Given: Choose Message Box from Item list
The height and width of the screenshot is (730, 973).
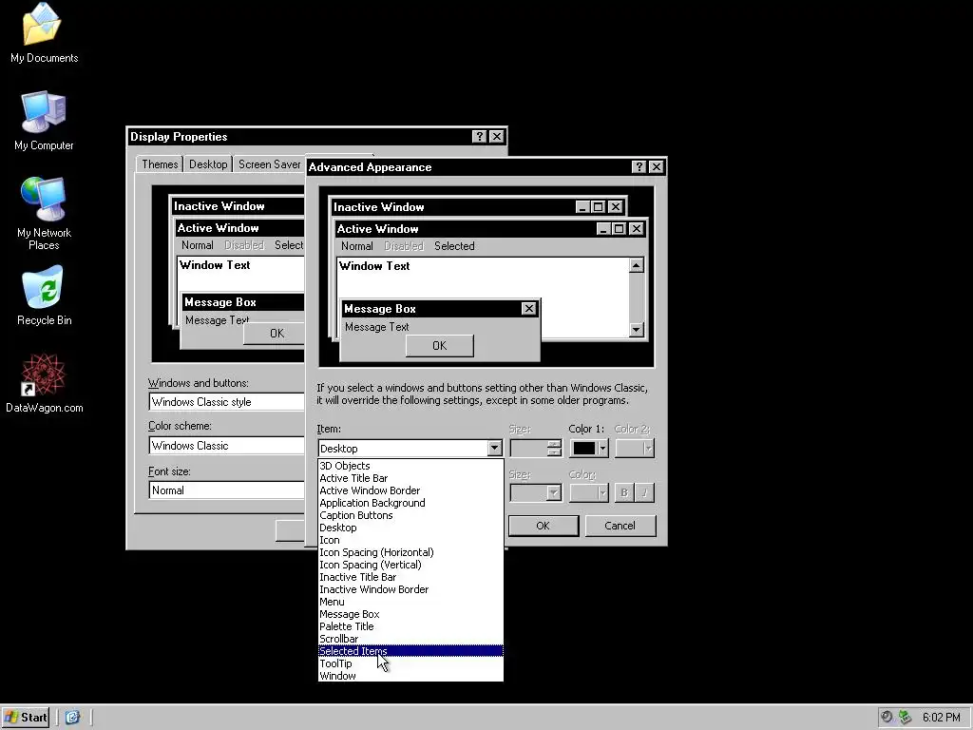Looking at the screenshot, I should 410,615.
